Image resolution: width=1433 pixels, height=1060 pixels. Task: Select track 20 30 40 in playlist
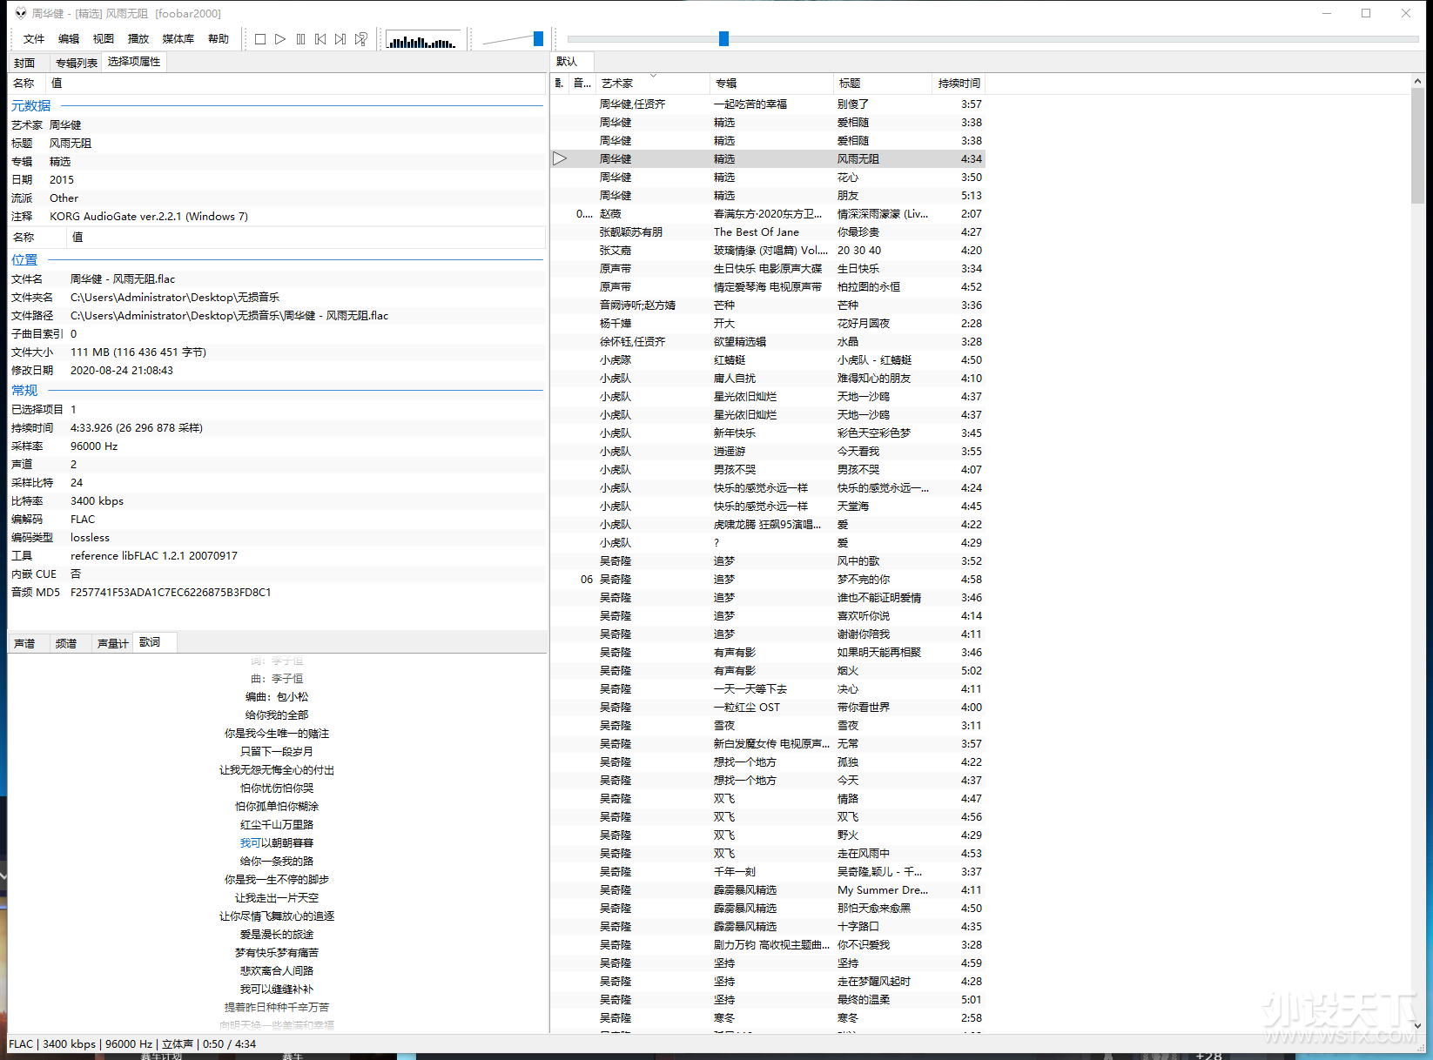768,250
